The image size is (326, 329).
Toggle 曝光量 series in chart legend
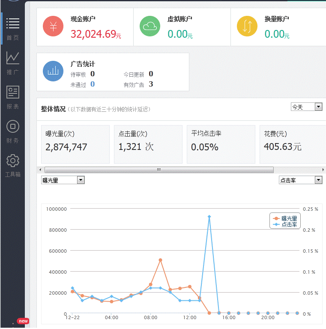(285, 218)
